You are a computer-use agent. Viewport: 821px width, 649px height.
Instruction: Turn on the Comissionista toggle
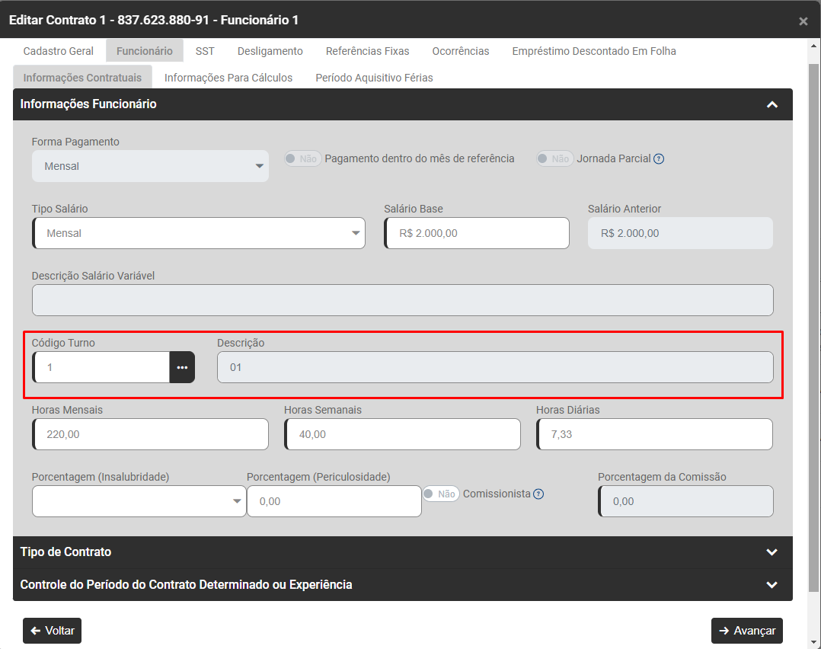click(x=440, y=494)
